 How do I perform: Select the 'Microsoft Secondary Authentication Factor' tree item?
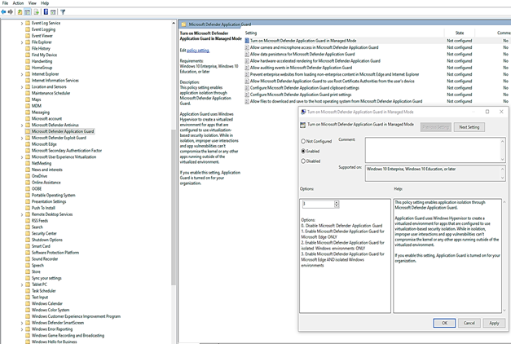click(67, 151)
